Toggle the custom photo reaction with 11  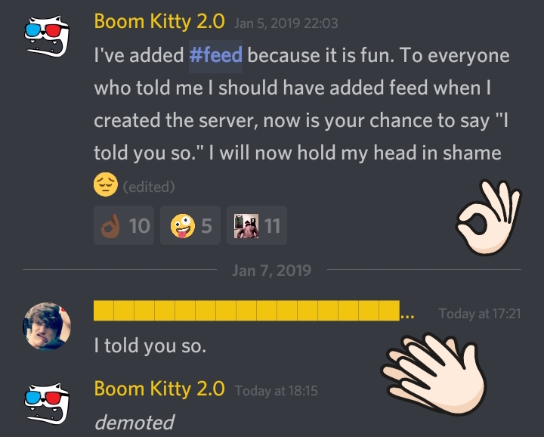tap(256, 225)
